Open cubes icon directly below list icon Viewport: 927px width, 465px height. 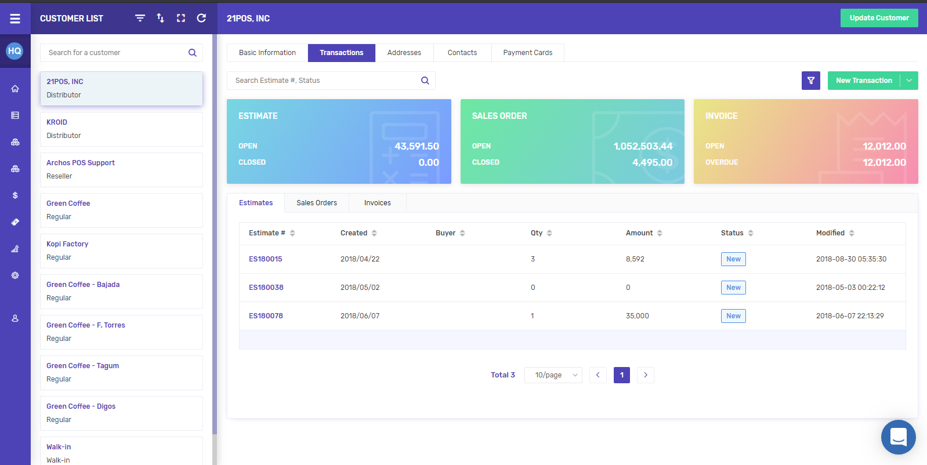pyautogui.click(x=15, y=142)
